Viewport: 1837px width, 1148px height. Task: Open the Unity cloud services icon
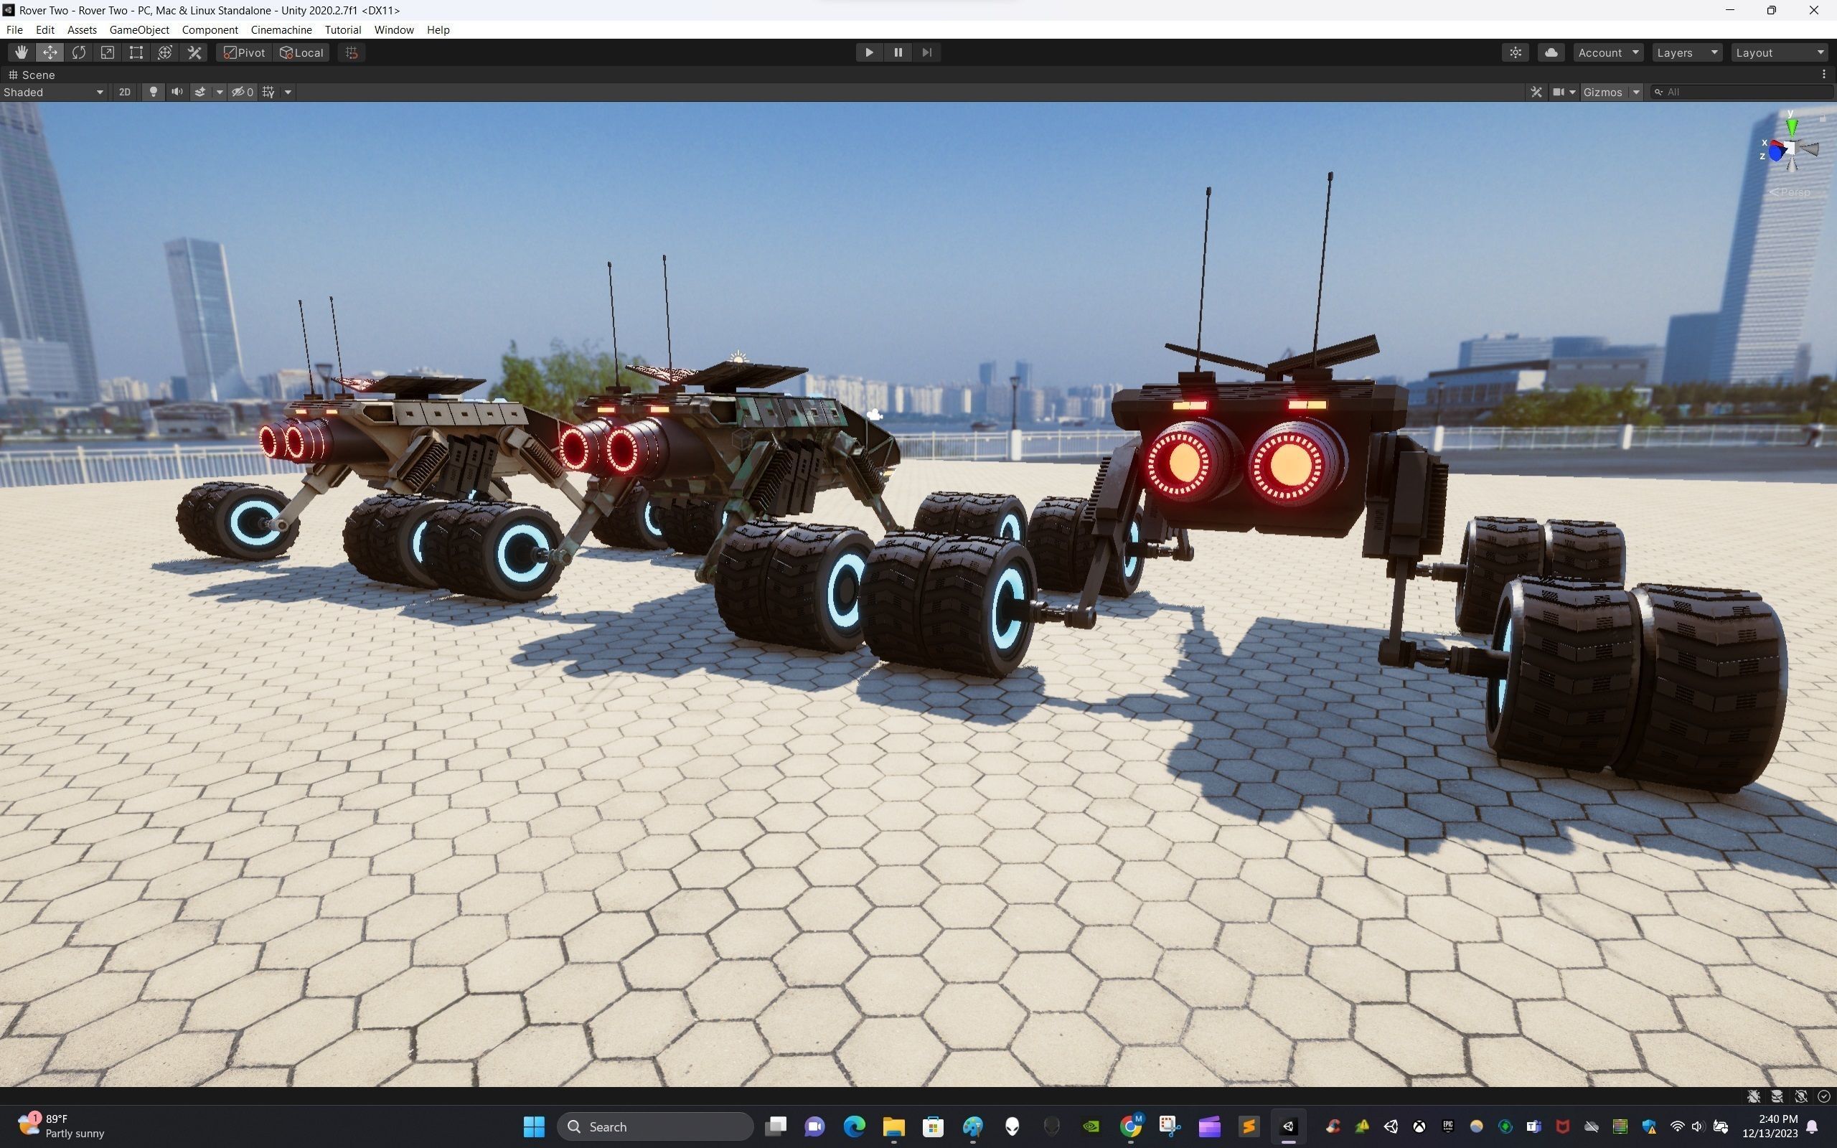pyautogui.click(x=1551, y=52)
